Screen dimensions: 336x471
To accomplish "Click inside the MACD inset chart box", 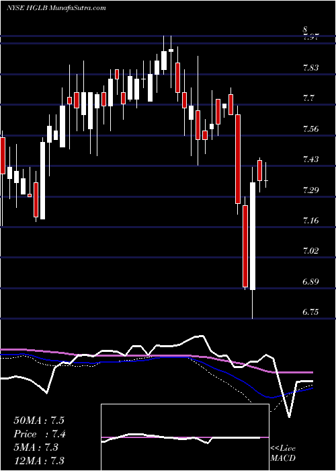I will tap(185, 437).
